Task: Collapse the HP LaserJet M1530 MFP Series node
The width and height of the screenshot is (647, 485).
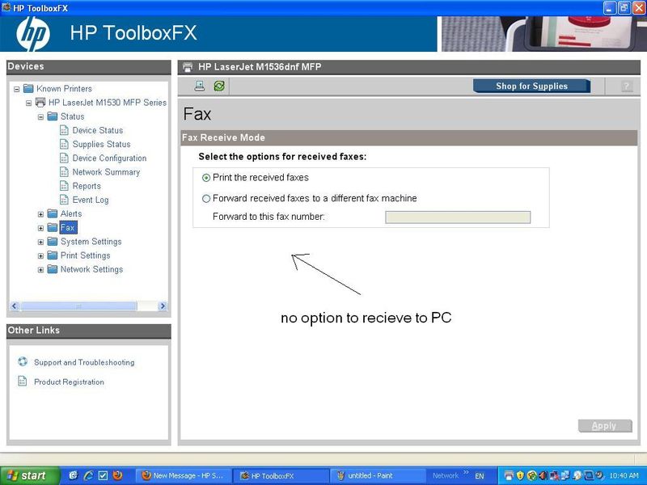Action: pos(28,103)
